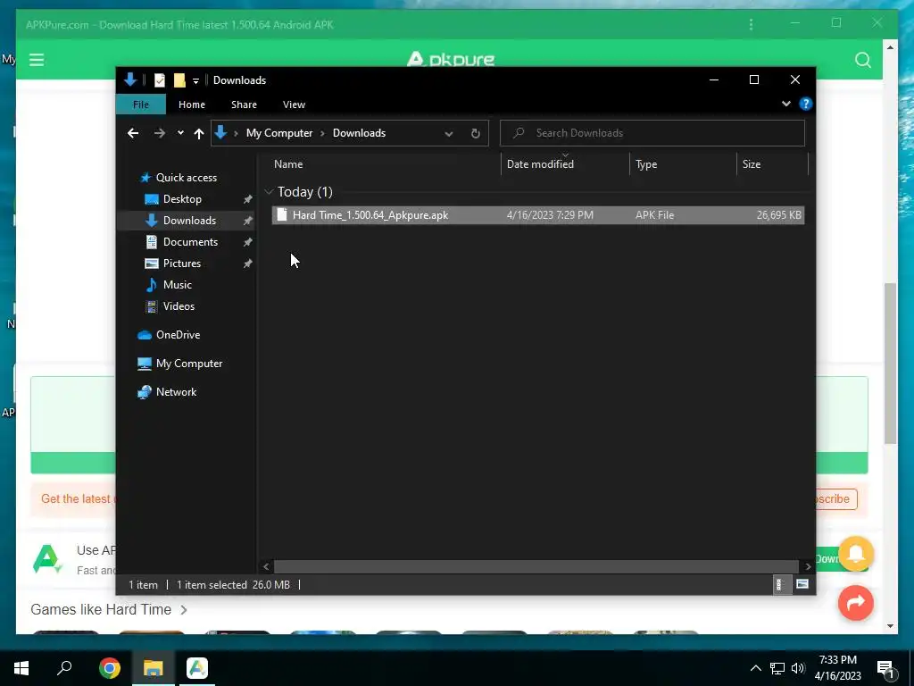Viewport: 914px width, 686px height.
Task: Click the Properties quick access toolbar icon
Action: pos(159,79)
